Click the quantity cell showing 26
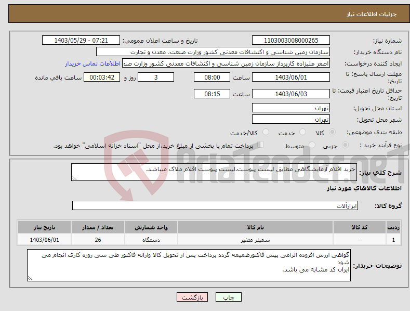Screen dimensions: 410x311 (98, 240)
